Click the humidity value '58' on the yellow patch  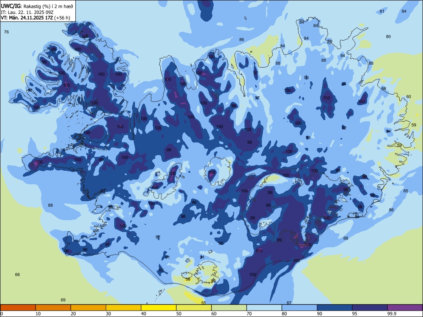click(188, 279)
